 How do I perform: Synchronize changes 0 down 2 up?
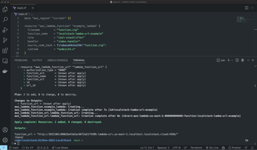[x=28, y=148]
